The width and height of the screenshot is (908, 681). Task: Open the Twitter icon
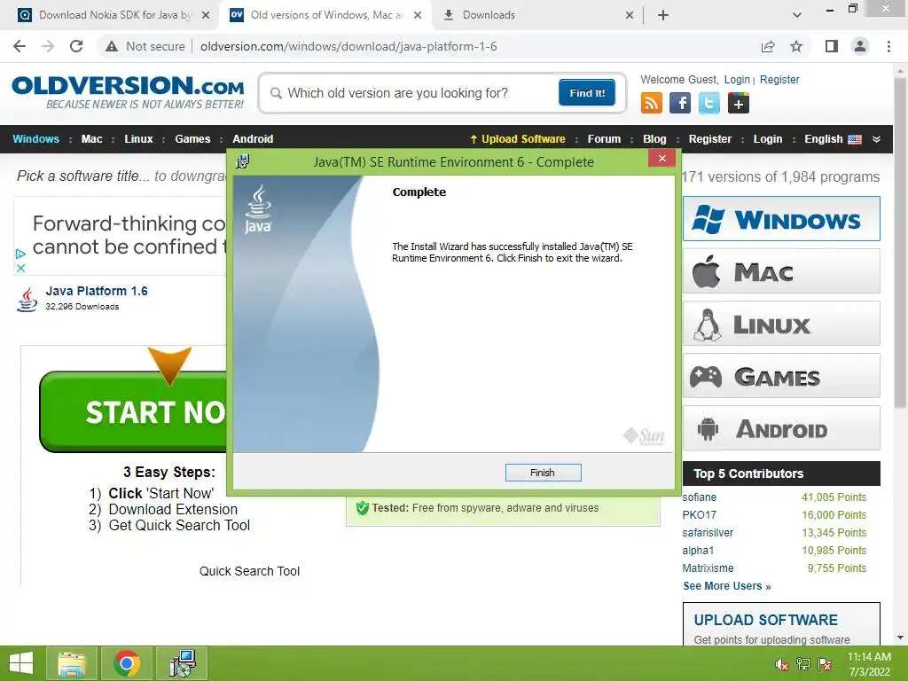(708, 104)
